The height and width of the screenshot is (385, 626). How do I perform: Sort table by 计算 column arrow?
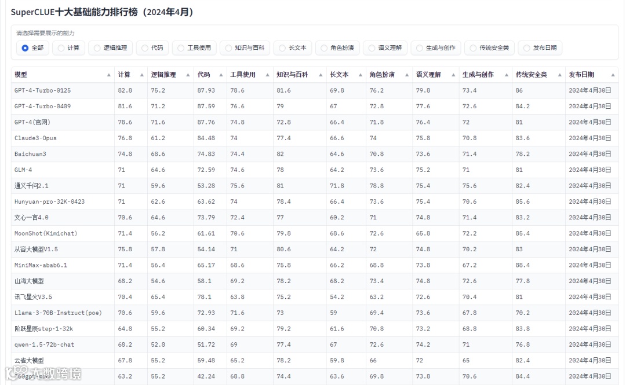click(x=142, y=75)
